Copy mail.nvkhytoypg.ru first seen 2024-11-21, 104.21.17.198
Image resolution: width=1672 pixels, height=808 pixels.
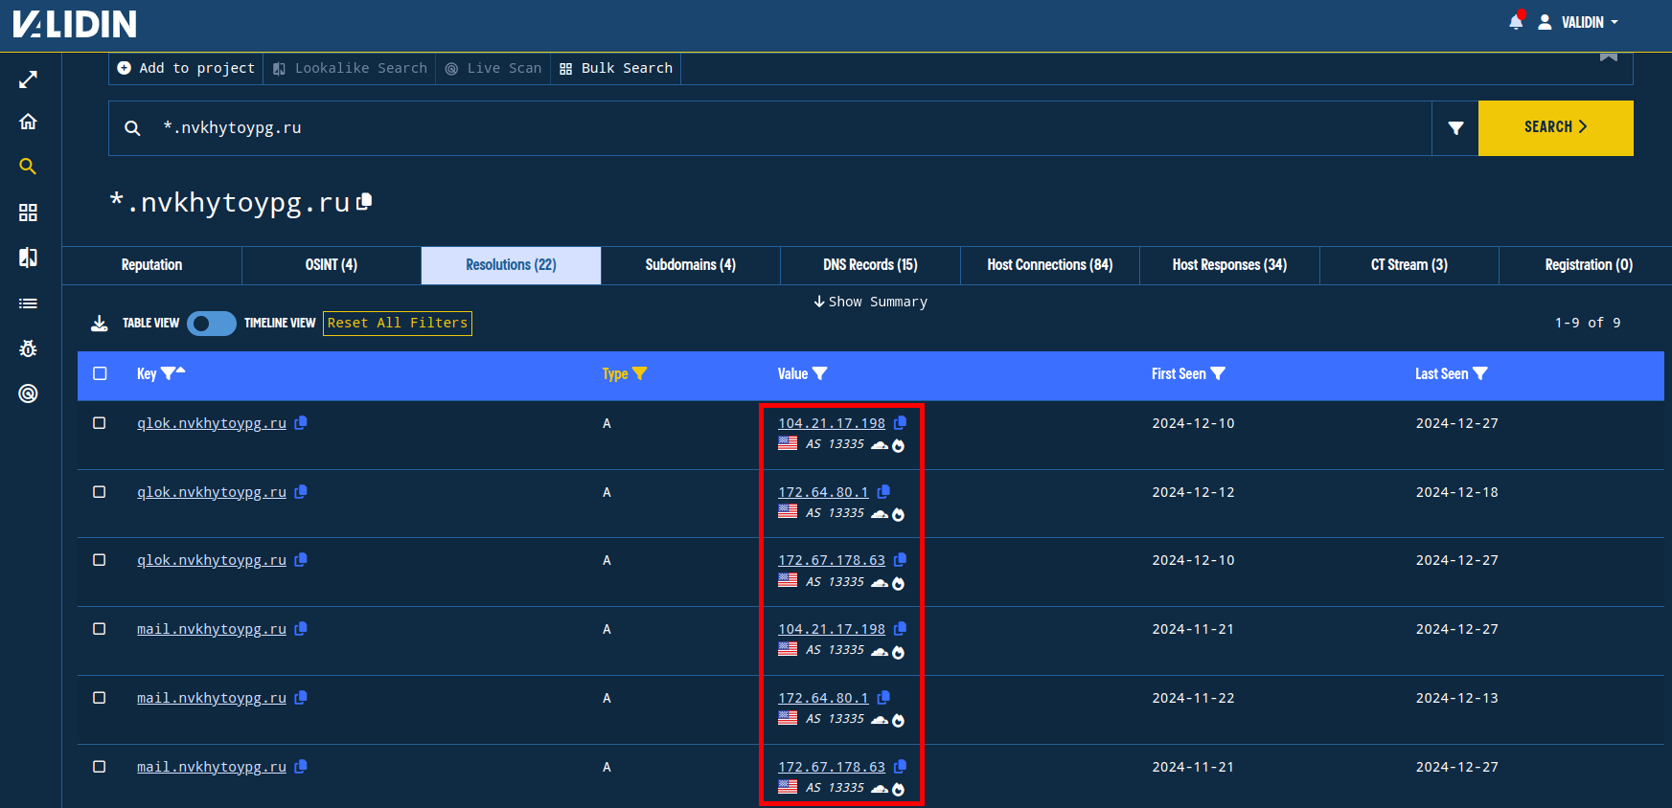[301, 629]
